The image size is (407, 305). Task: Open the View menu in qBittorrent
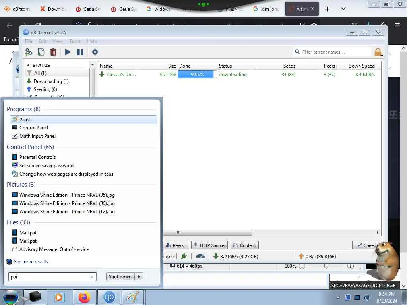[58, 41]
